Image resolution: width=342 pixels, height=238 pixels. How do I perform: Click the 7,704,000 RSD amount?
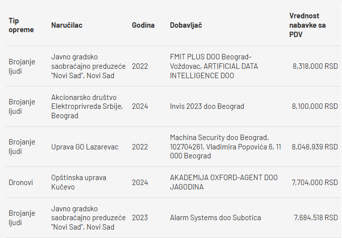tap(315, 183)
